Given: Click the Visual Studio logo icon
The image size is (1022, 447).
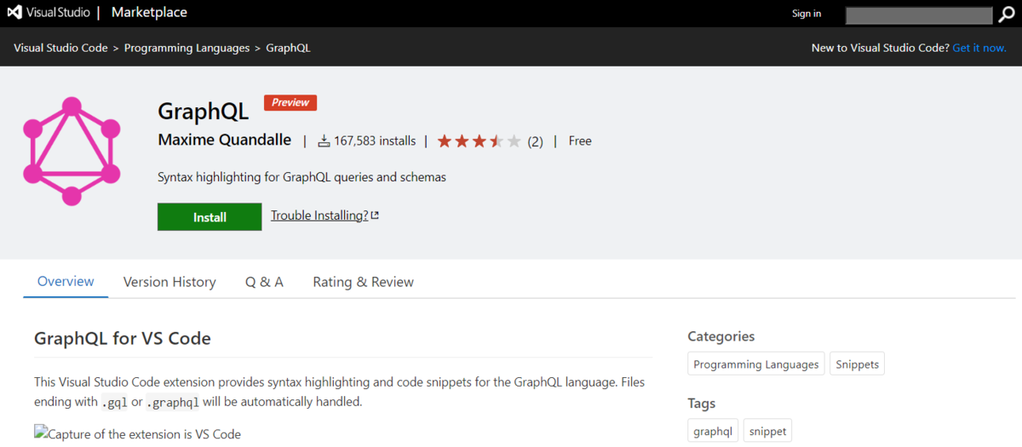Looking at the screenshot, I should click(15, 13).
